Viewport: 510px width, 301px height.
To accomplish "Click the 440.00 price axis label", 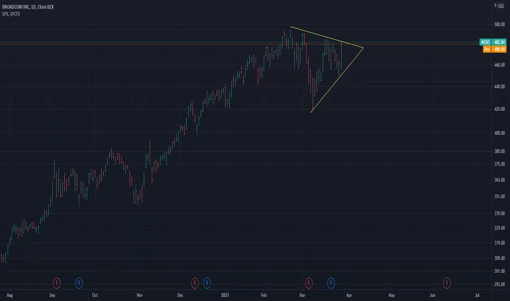I will click(499, 86).
